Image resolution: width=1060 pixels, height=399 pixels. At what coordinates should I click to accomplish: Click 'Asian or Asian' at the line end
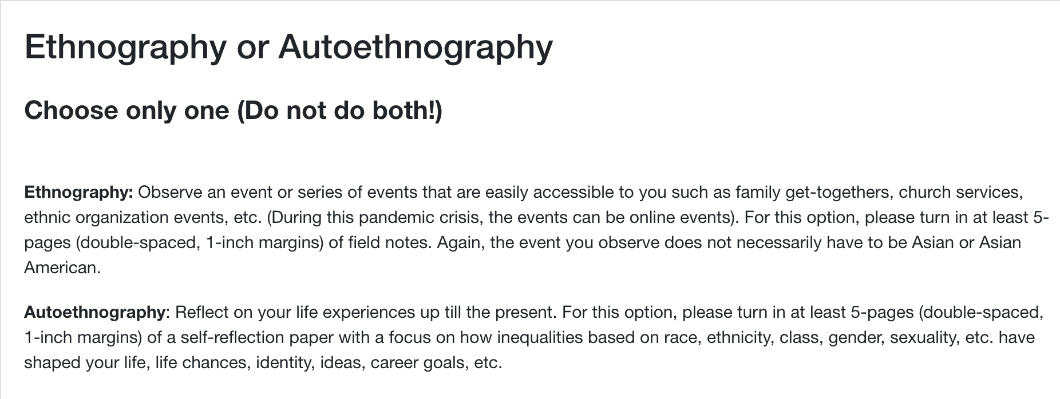(966, 242)
